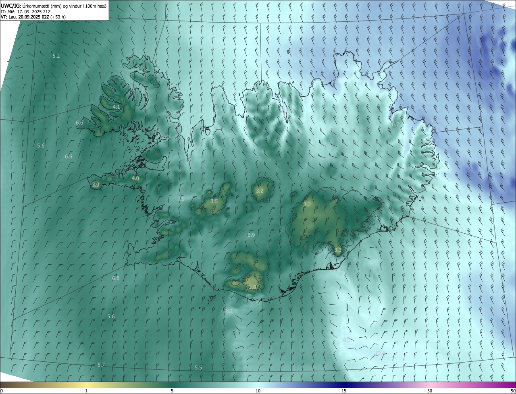The height and width of the screenshot is (394, 516).
Task: Click the '50' tick on the color scale
Action: [x=513, y=391]
